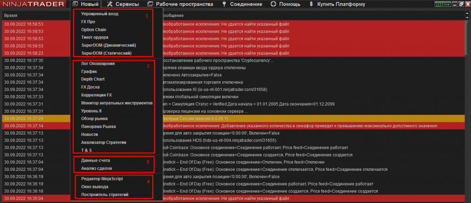Open Панорама Рынка
The image size is (471, 203).
(x=98, y=127)
